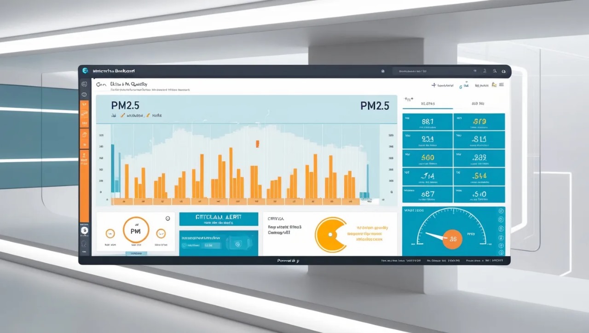Select the underlined left tab above the value tiles
This screenshot has height=333, width=589.
click(427, 104)
